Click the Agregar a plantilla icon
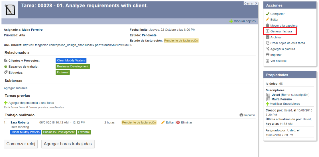The height and width of the screenshot is (157, 319). (x=267, y=49)
